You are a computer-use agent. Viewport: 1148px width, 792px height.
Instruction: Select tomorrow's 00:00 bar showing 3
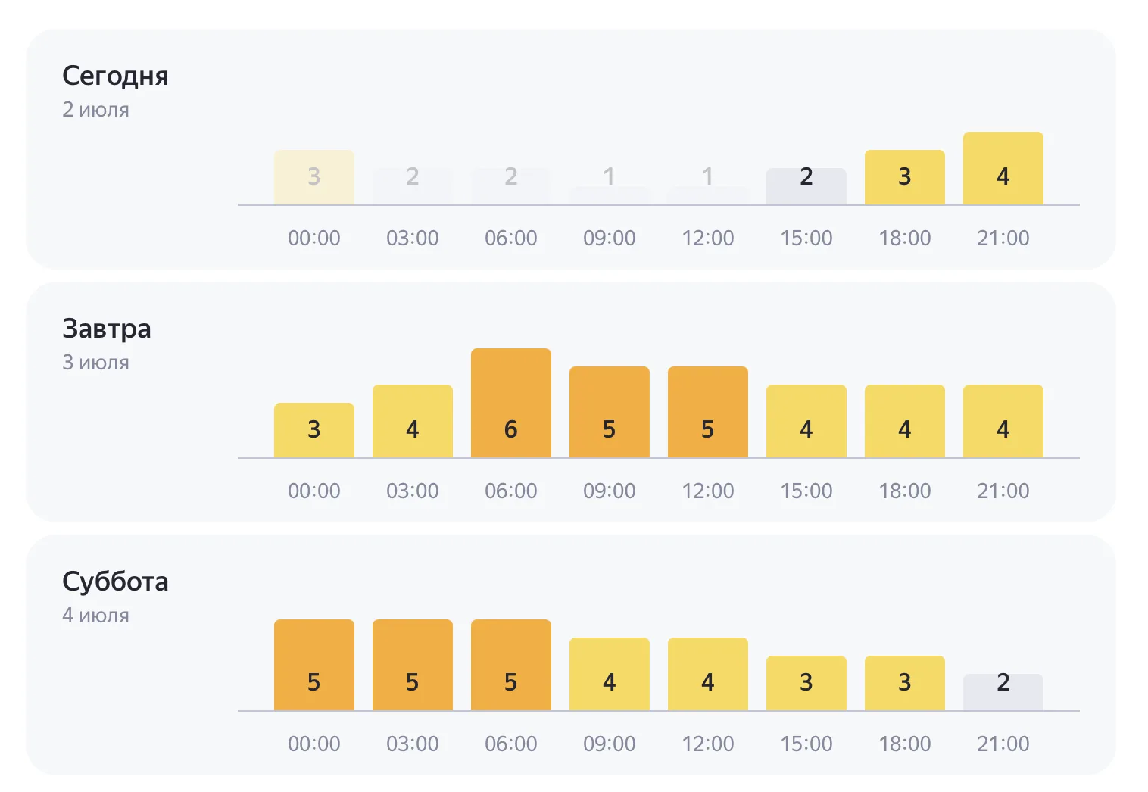(x=314, y=430)
